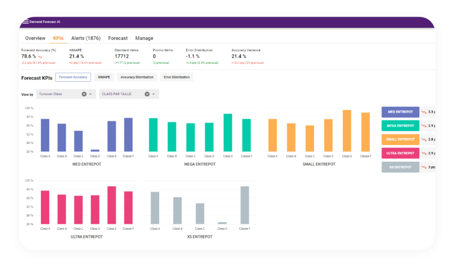Go to the Forecast tab

(118, 38)
